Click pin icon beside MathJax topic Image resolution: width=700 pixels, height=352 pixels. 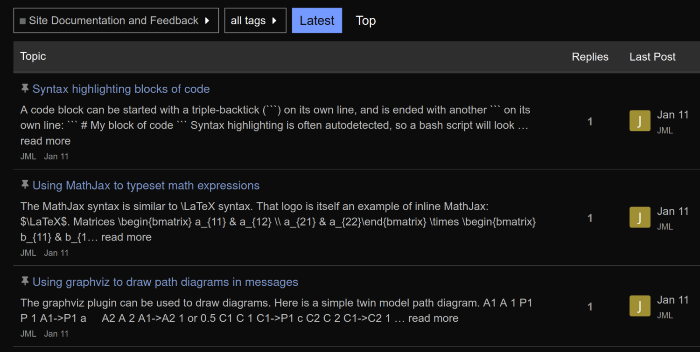25,185
